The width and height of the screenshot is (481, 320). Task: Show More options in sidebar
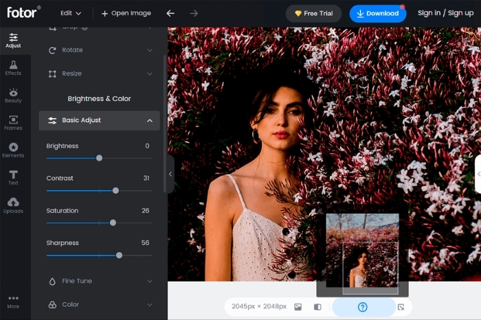13,302
